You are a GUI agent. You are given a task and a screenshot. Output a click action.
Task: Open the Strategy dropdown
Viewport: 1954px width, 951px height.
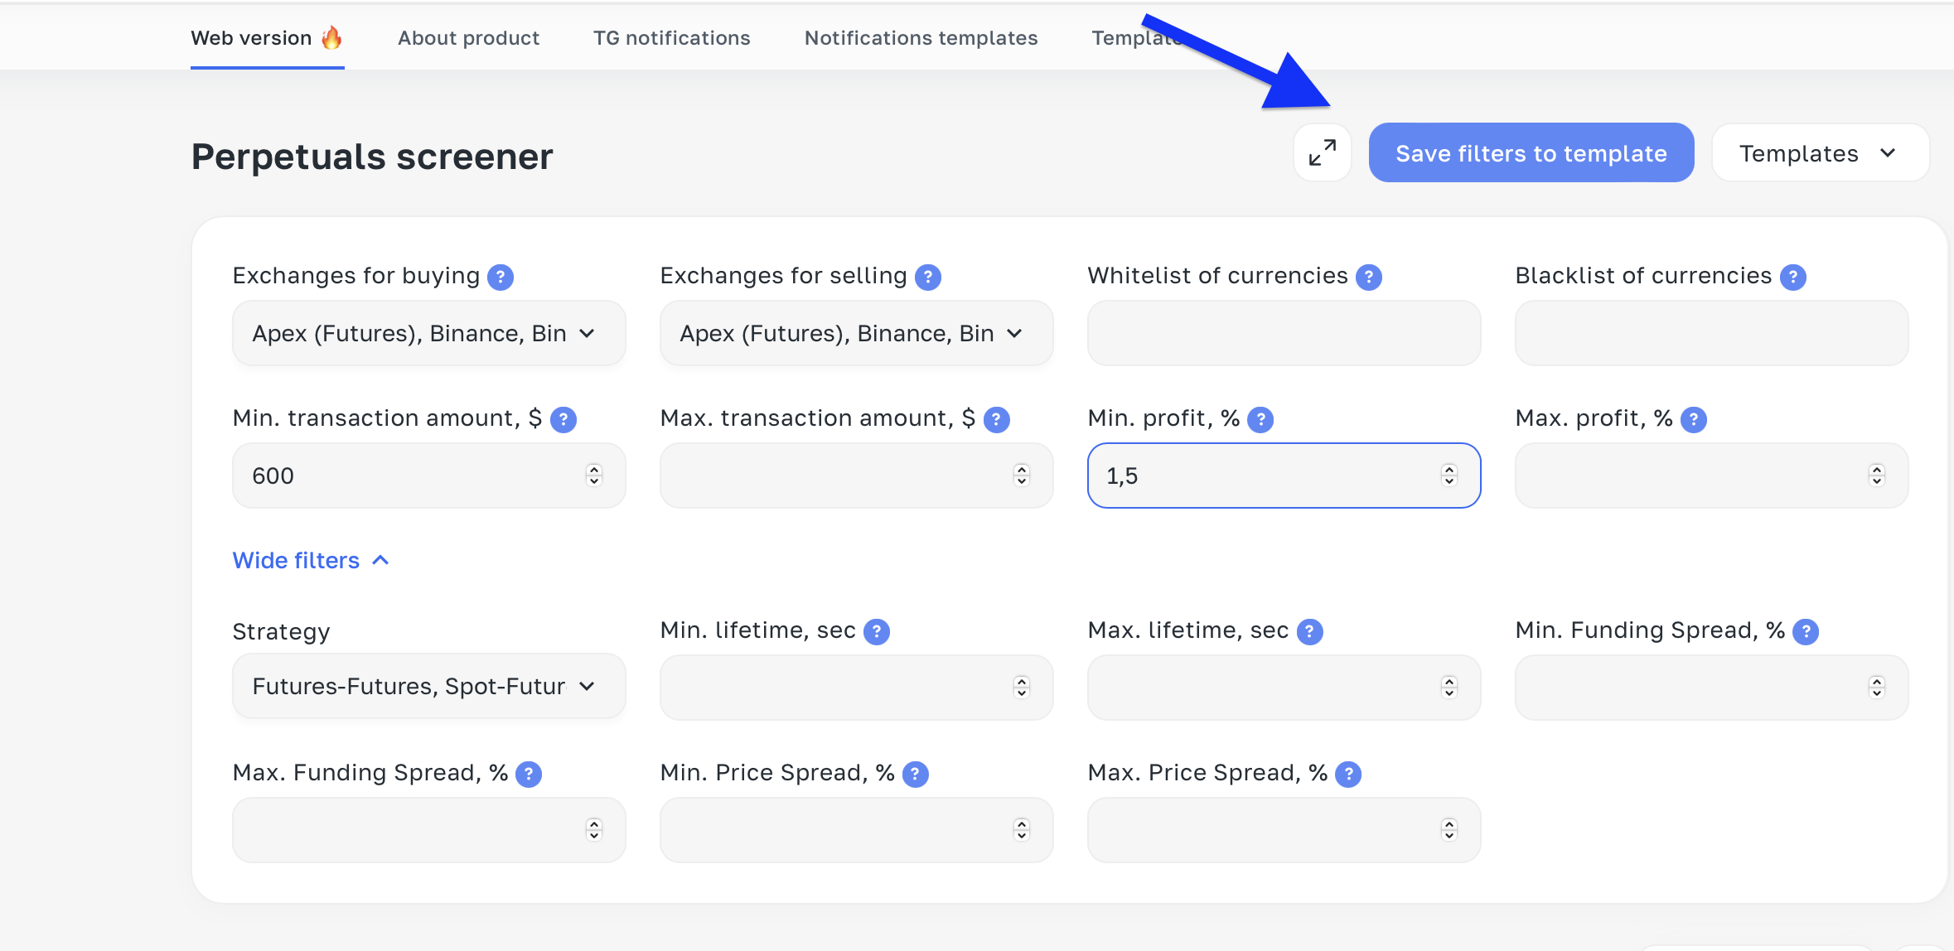[428, 686]
